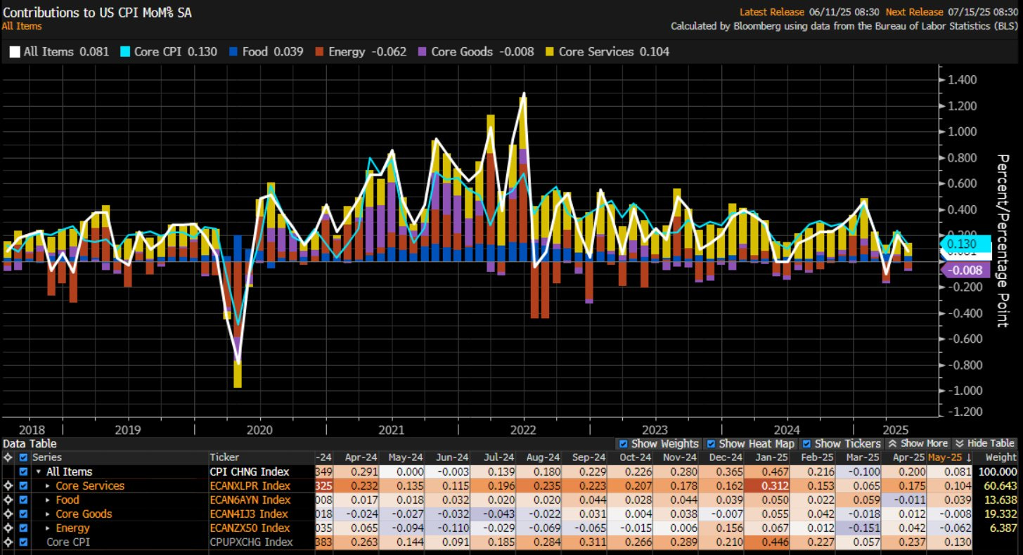Image resolution: width=1023 pixels, height=555 pixels.
Task: Click the crosshair icon in Series header row
Action: [x=7, y=457]
